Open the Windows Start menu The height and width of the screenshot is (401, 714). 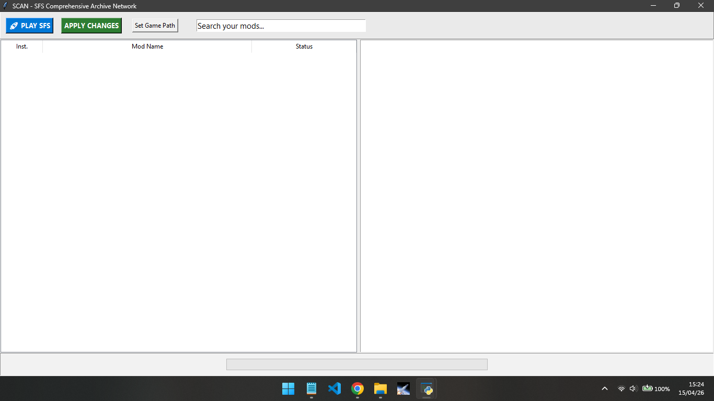click(x=289, y=388)
